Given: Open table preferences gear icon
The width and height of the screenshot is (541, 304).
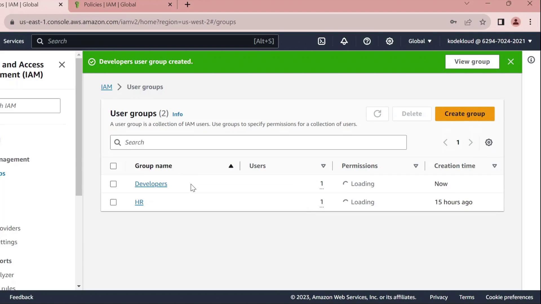Looking at the screenshot, I should coord(489,142).
